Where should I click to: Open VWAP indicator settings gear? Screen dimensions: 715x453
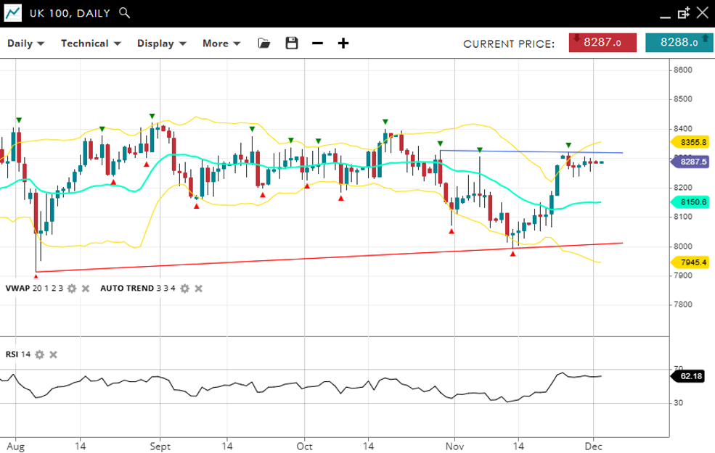point(71,288)
